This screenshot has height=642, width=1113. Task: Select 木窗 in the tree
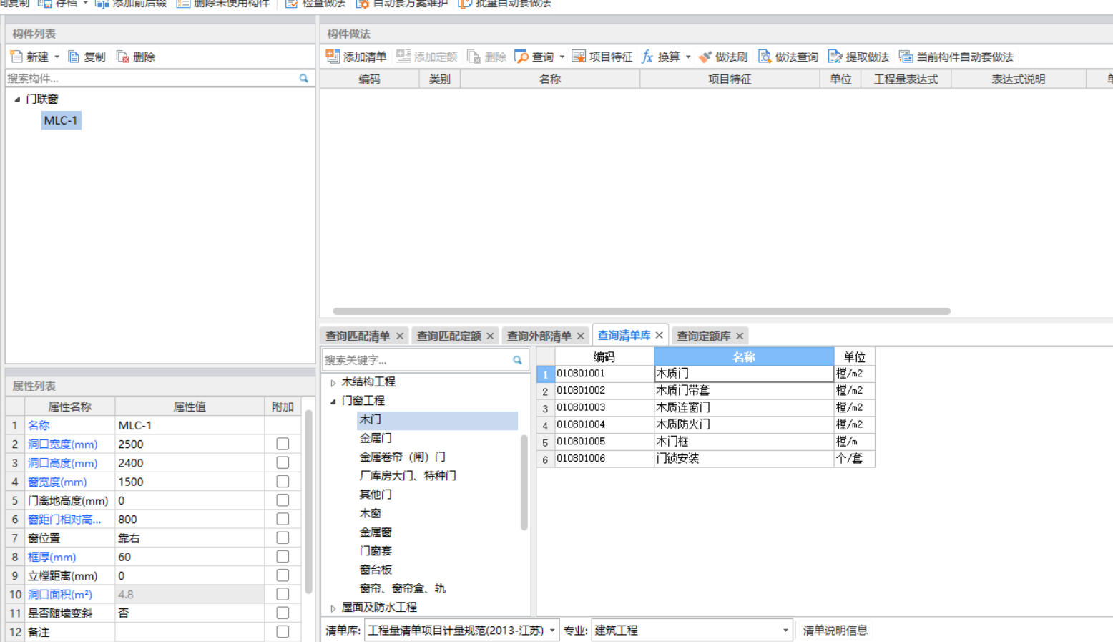click(x=370, y=513)
